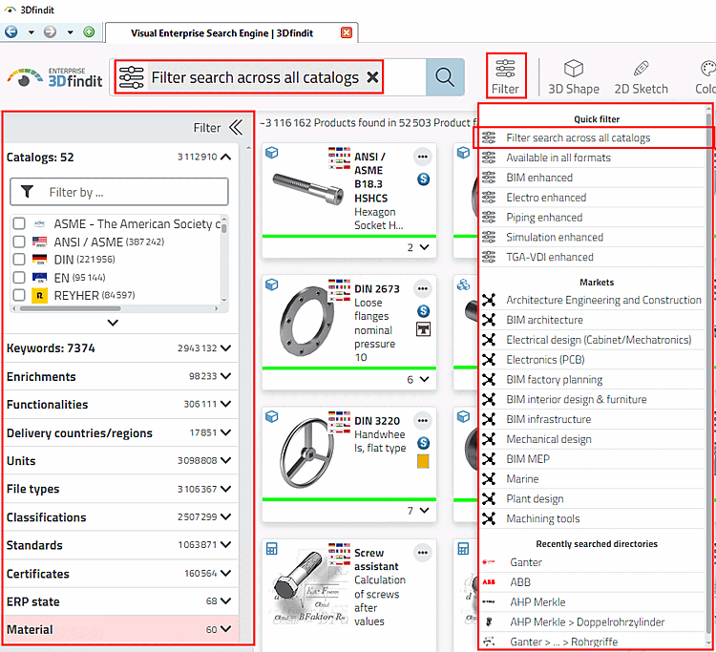Click the handwheel thumbnail image
The width and height of the screenshot is (716, 652).
click(305, 453)
